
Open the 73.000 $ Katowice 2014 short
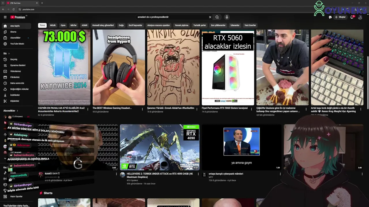point(64,68)
